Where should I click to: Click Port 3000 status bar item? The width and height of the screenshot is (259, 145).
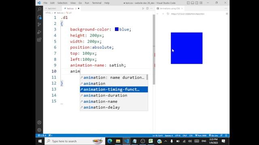201,135
